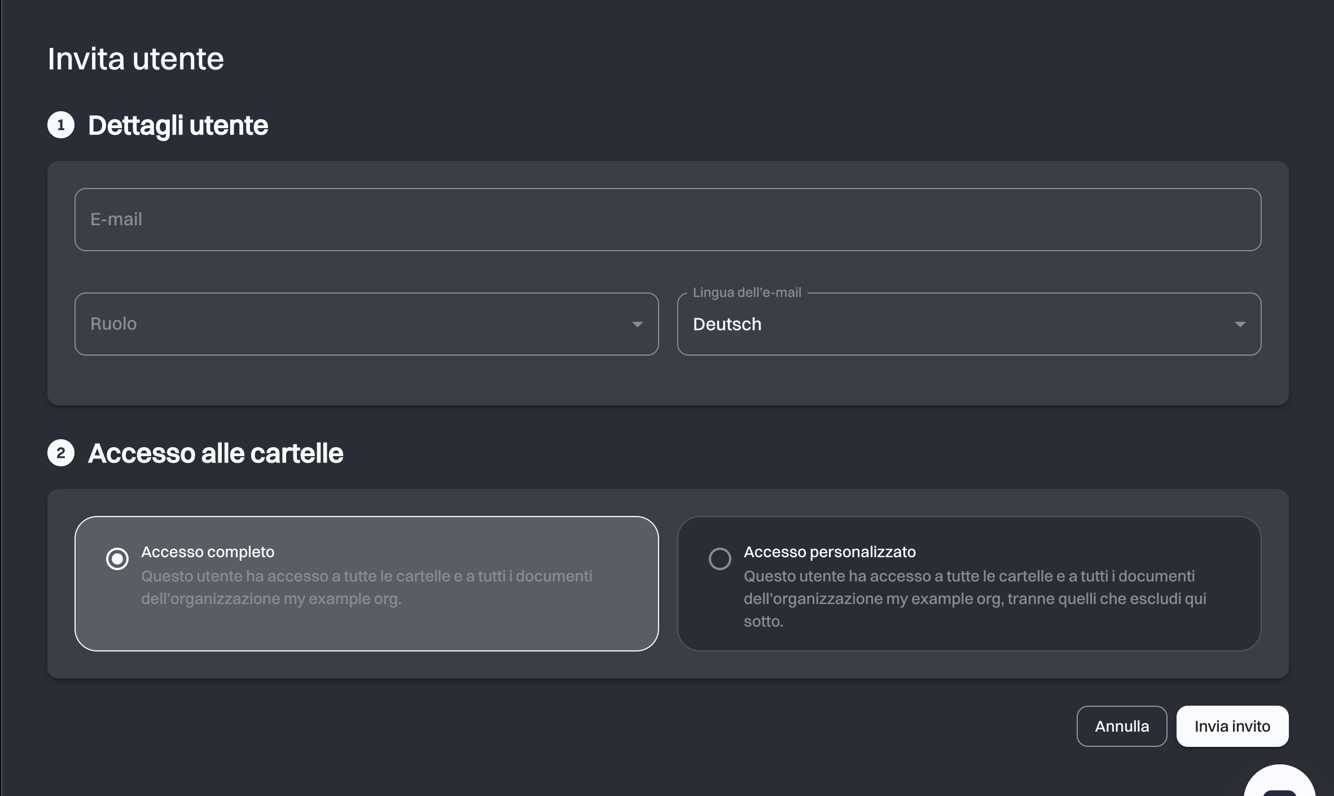This screenshot has height=796, width=1334.
Task: Click the Accesso personalizzato description text
Action: coord(975,598)
